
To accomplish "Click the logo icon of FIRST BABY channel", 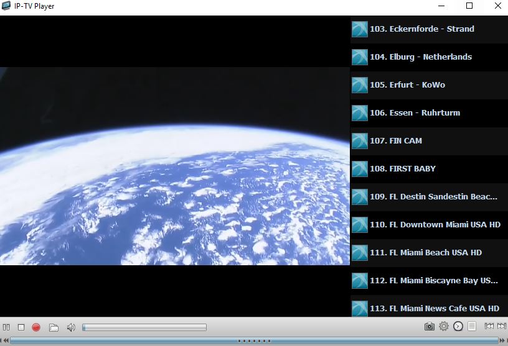I will pos(360,169).
